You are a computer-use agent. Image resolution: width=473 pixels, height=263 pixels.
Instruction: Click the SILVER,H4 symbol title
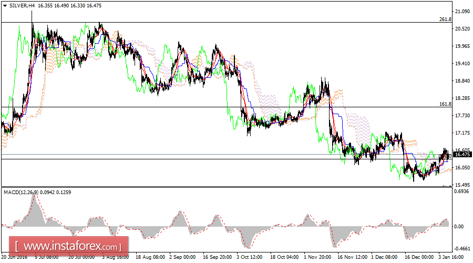click(22, 6)
